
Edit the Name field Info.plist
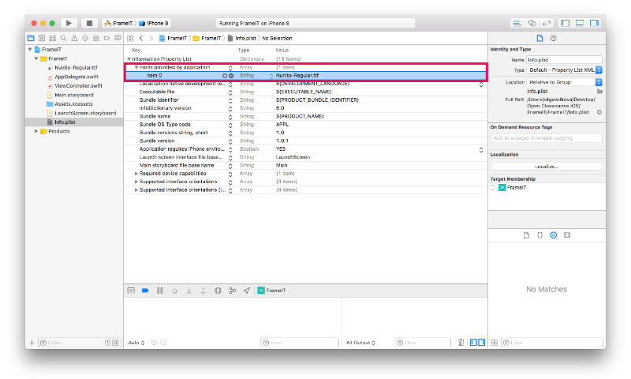coord(564,59)
